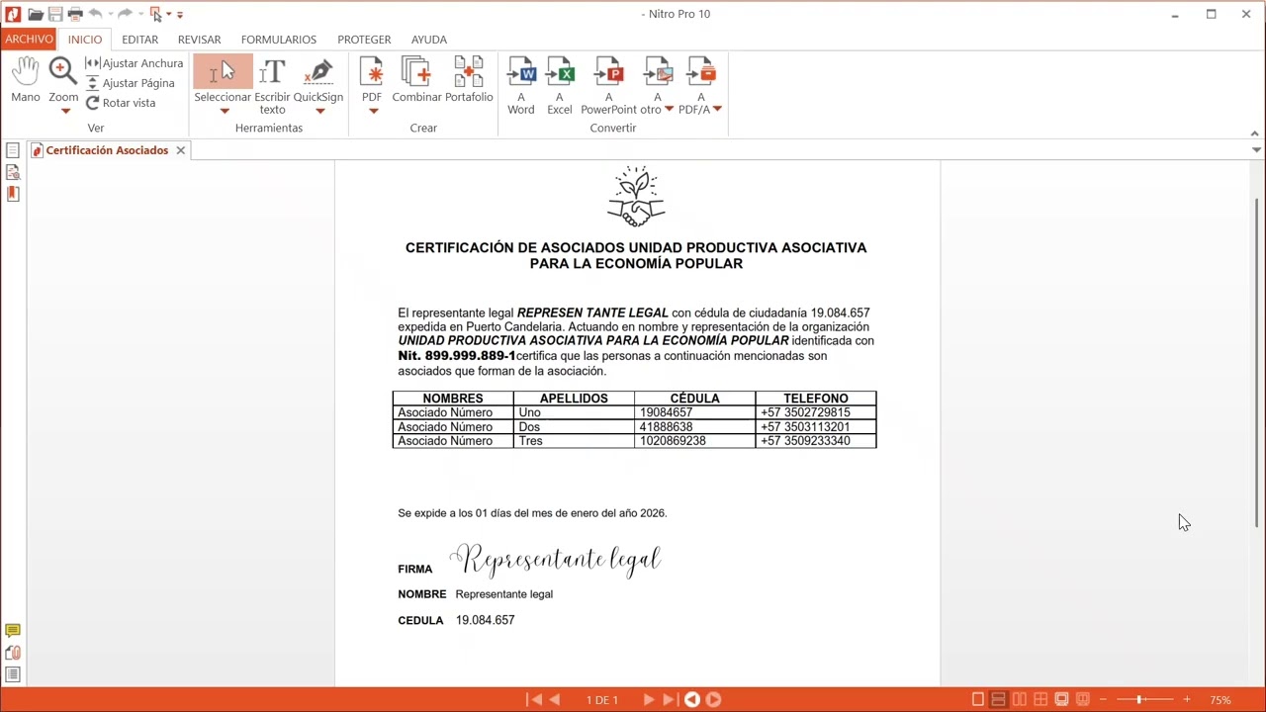This screenshot has width=1266, height=712.
Task: Click the previous view circle button
Action: (x=692, y=699)
